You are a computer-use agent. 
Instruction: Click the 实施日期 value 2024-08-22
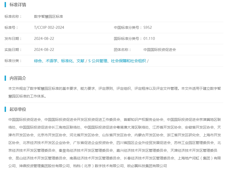pyautogui.click(x=44, y=50)
